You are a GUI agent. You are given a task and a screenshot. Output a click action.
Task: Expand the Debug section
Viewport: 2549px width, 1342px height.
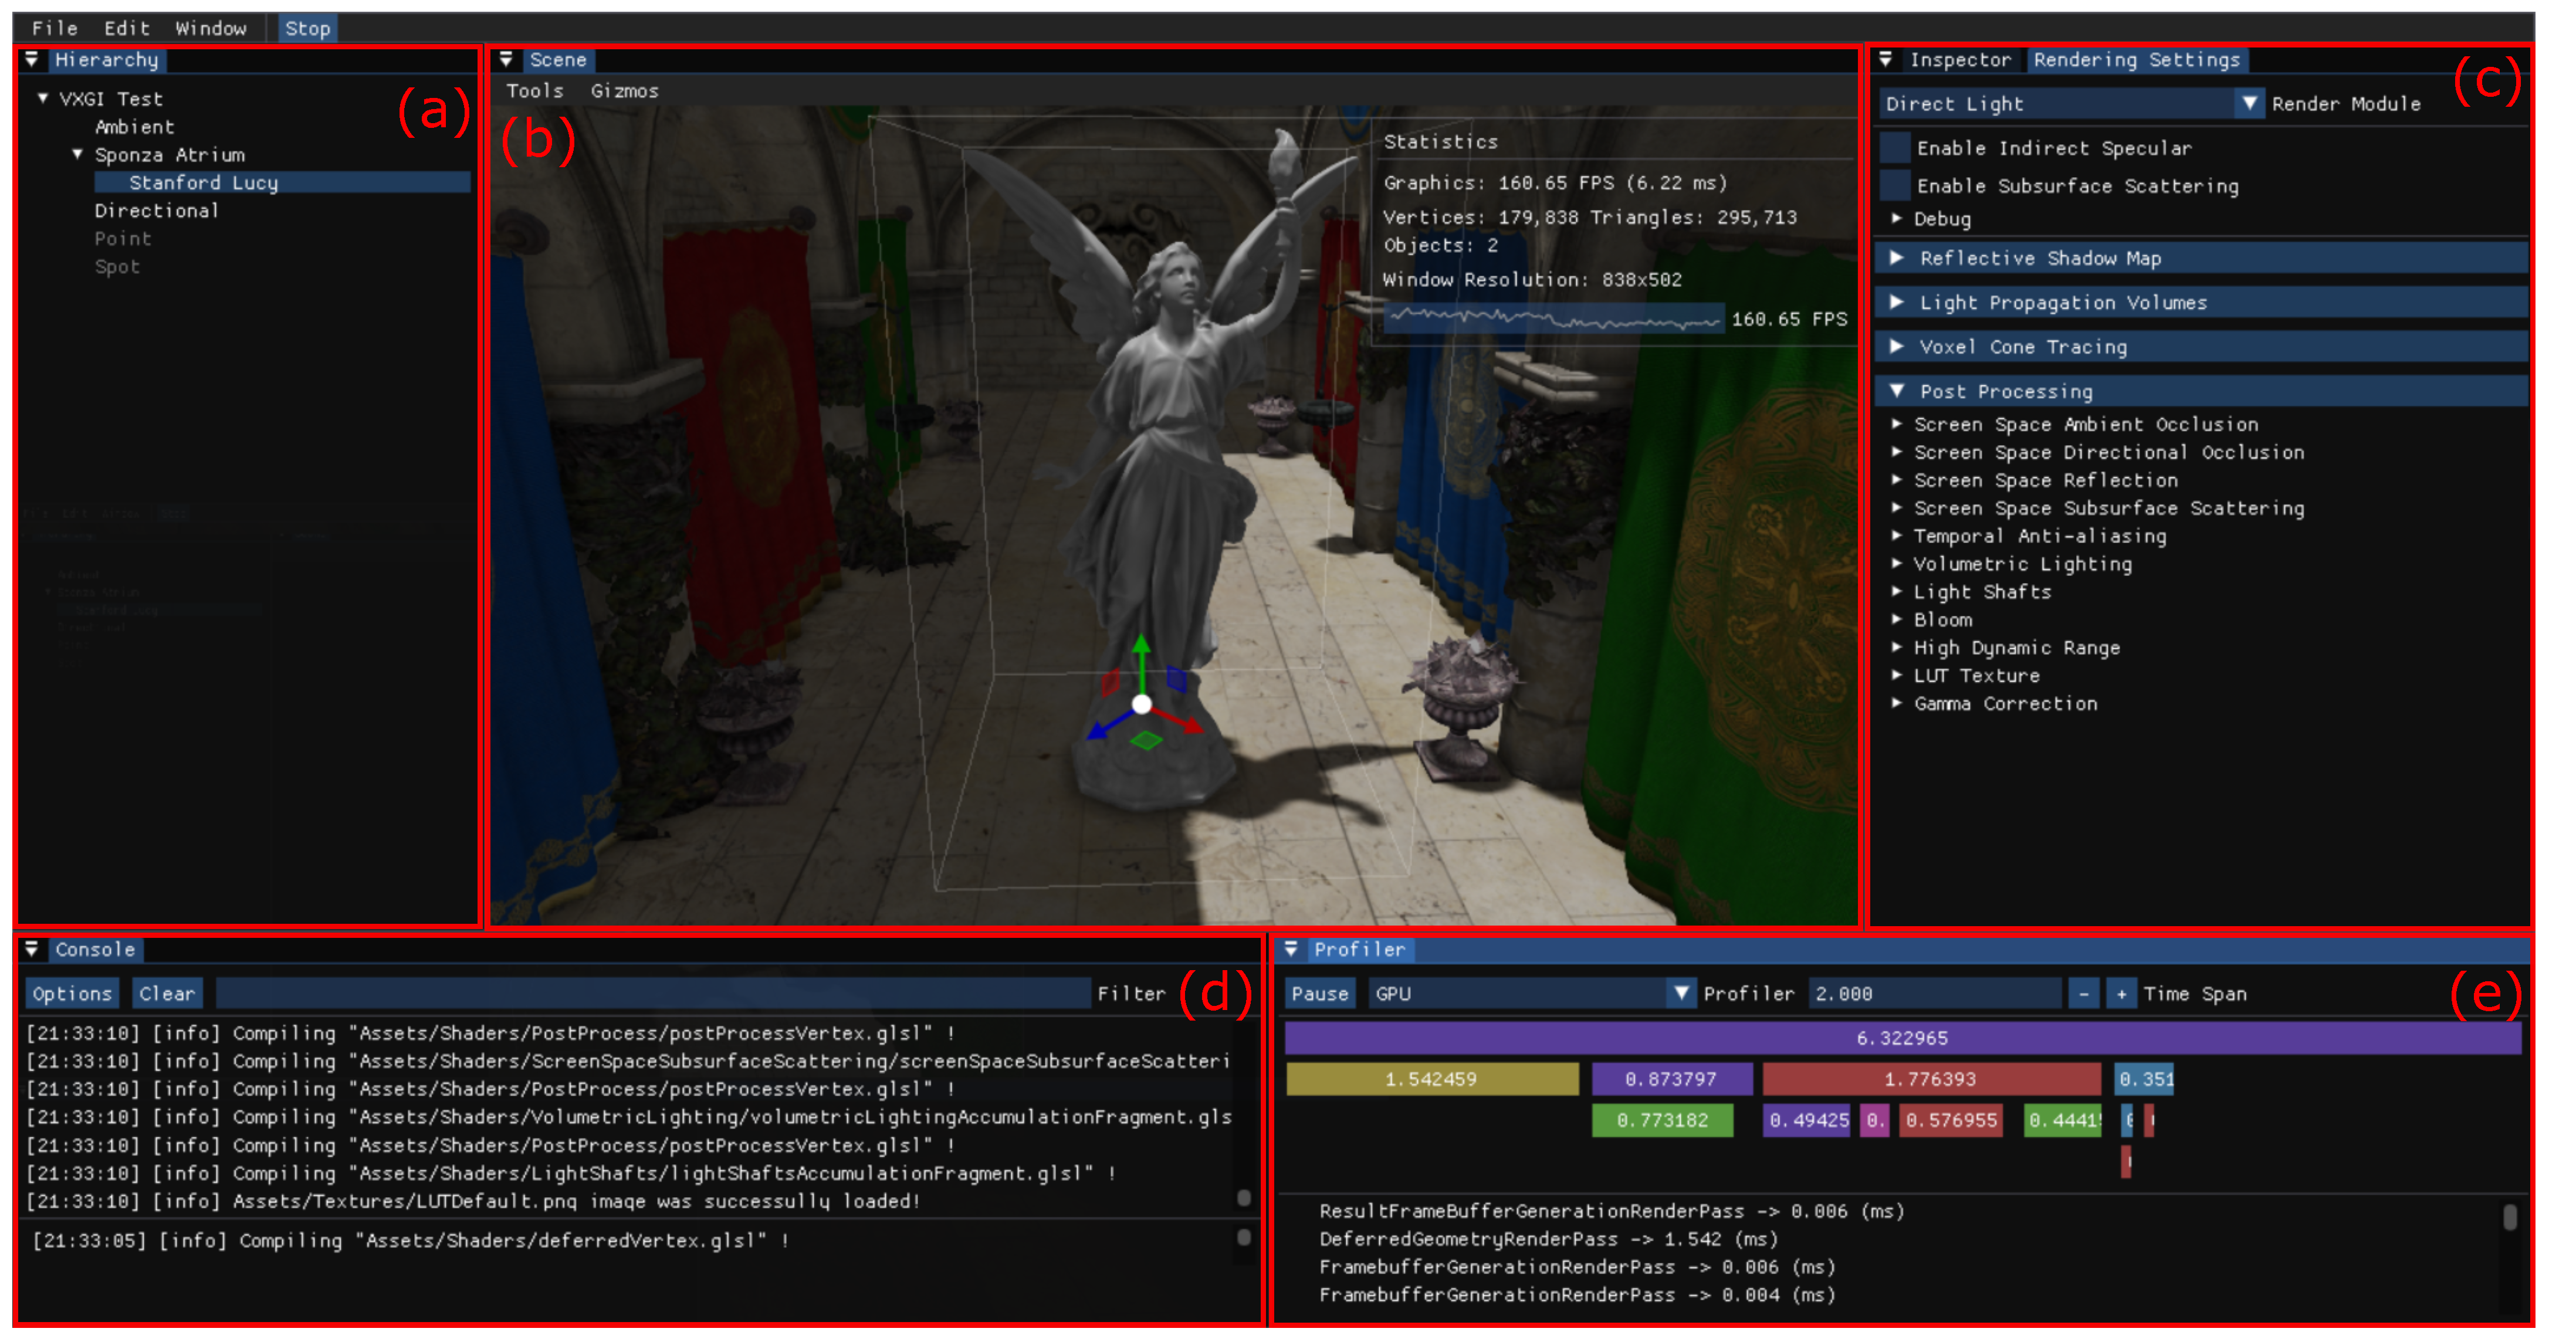point(1896,218)
